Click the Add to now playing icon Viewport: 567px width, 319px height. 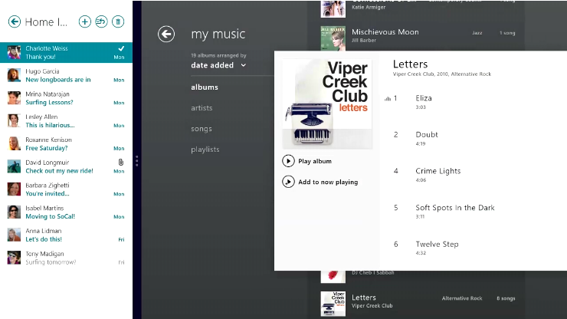click(288, 182)
